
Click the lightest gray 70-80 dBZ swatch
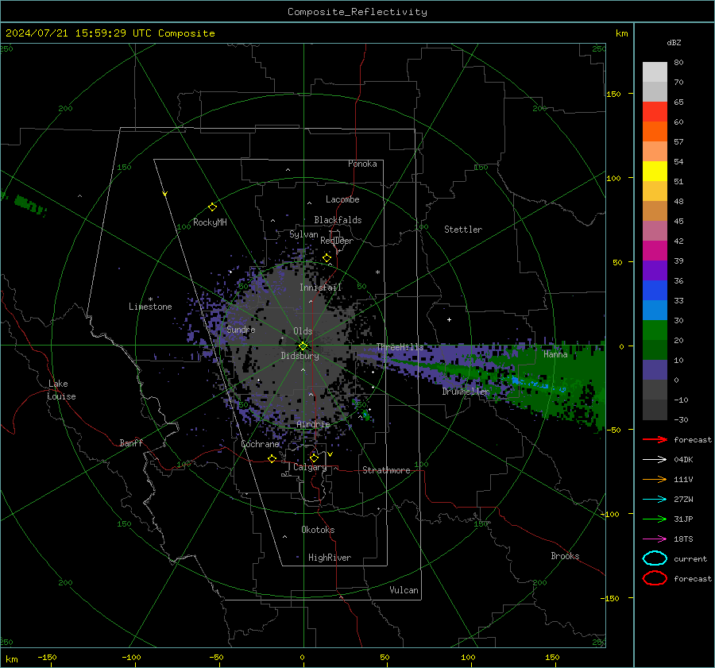(655, 72)
